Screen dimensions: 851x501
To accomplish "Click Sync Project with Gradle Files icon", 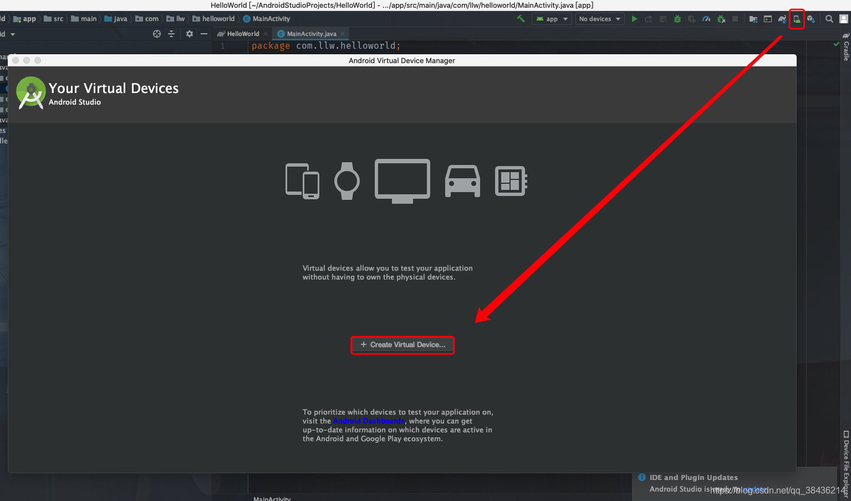I will coord(782,19).
